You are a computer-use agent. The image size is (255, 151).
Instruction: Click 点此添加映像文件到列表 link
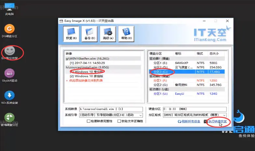(x=86, y=80)
